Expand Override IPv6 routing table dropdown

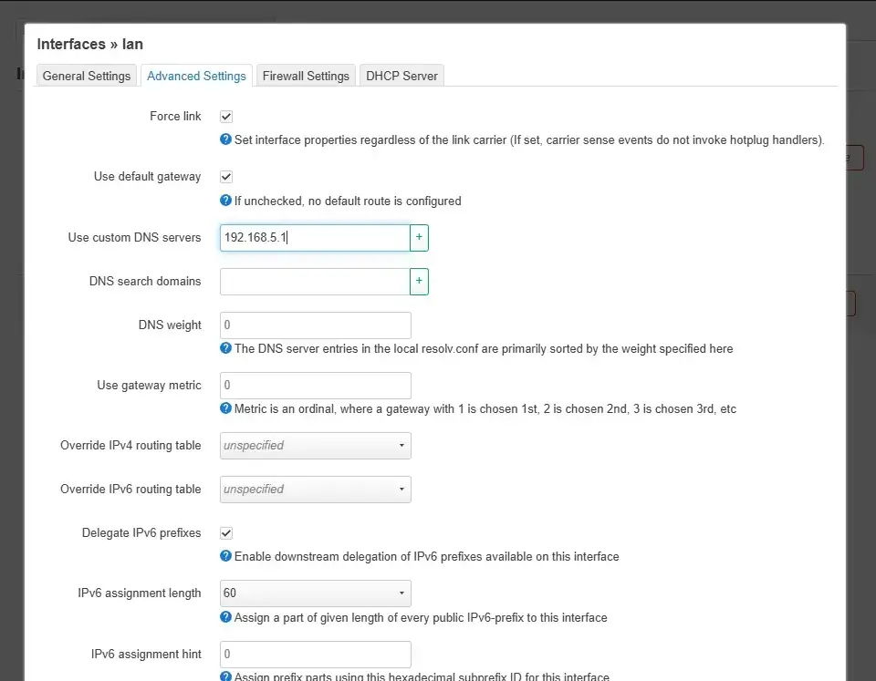(315, 490)
